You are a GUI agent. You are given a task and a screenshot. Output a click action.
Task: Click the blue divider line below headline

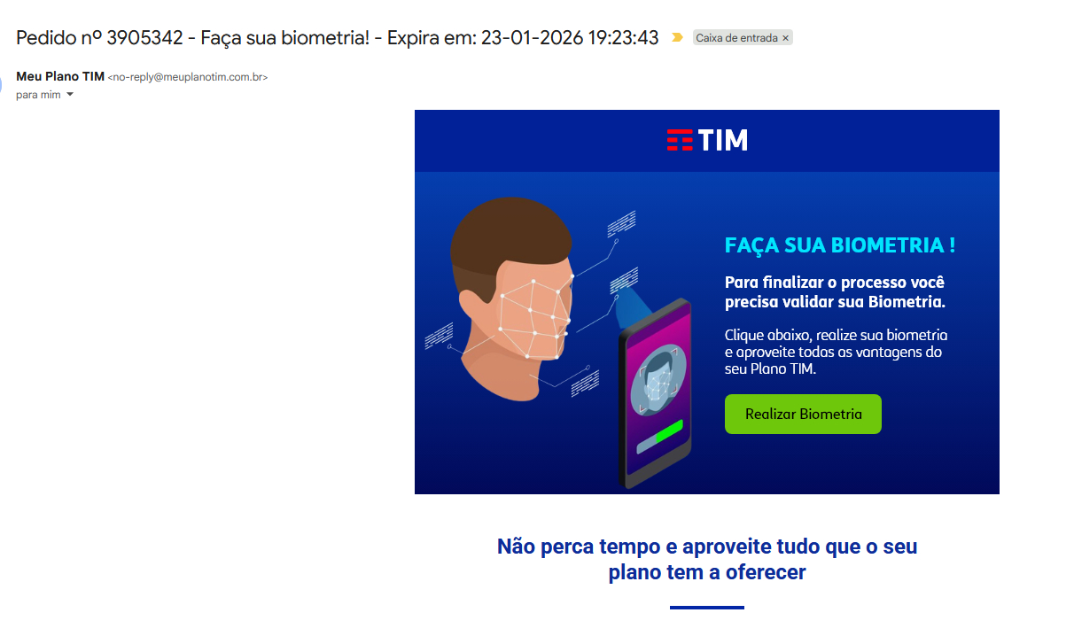click(x=707, y=608)
